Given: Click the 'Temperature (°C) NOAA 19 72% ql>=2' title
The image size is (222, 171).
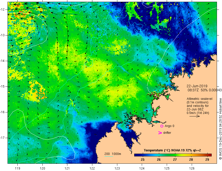Looking at the screenshot, I should tap(172, 150).
